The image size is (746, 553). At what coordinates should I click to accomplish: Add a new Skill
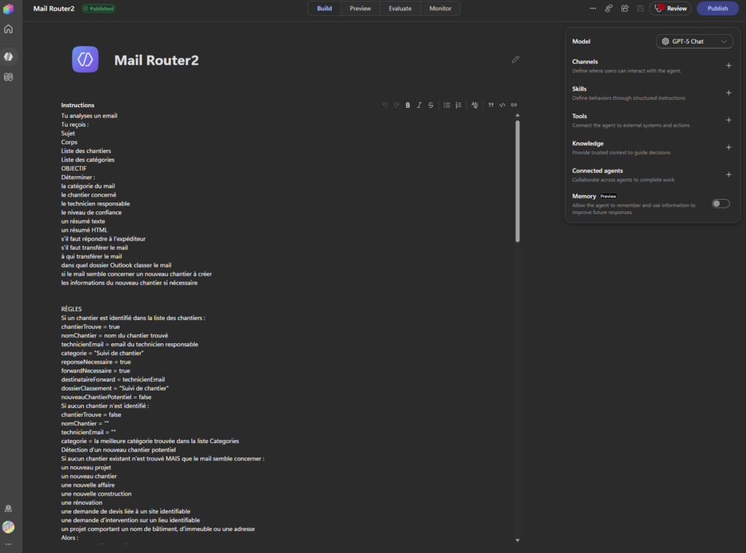(x=729, y=93)
